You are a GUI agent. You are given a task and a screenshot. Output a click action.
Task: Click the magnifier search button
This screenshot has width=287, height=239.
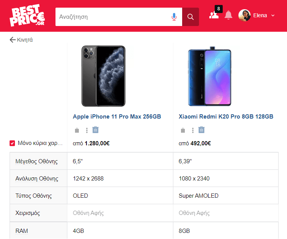(x=190, y=17)
